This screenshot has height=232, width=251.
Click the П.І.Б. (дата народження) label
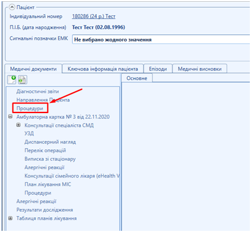coord(38,27)
